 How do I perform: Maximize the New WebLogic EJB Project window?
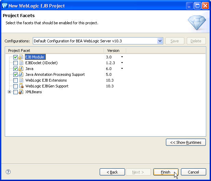pos(197,6)
